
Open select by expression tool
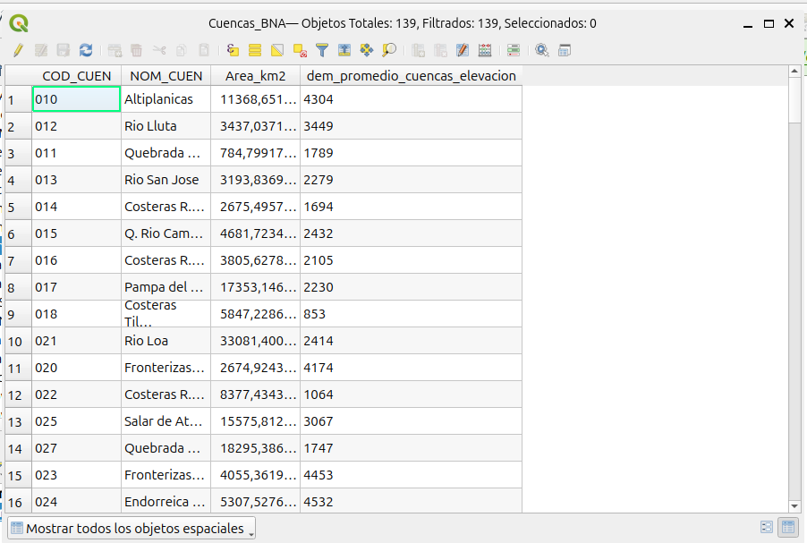234,51
